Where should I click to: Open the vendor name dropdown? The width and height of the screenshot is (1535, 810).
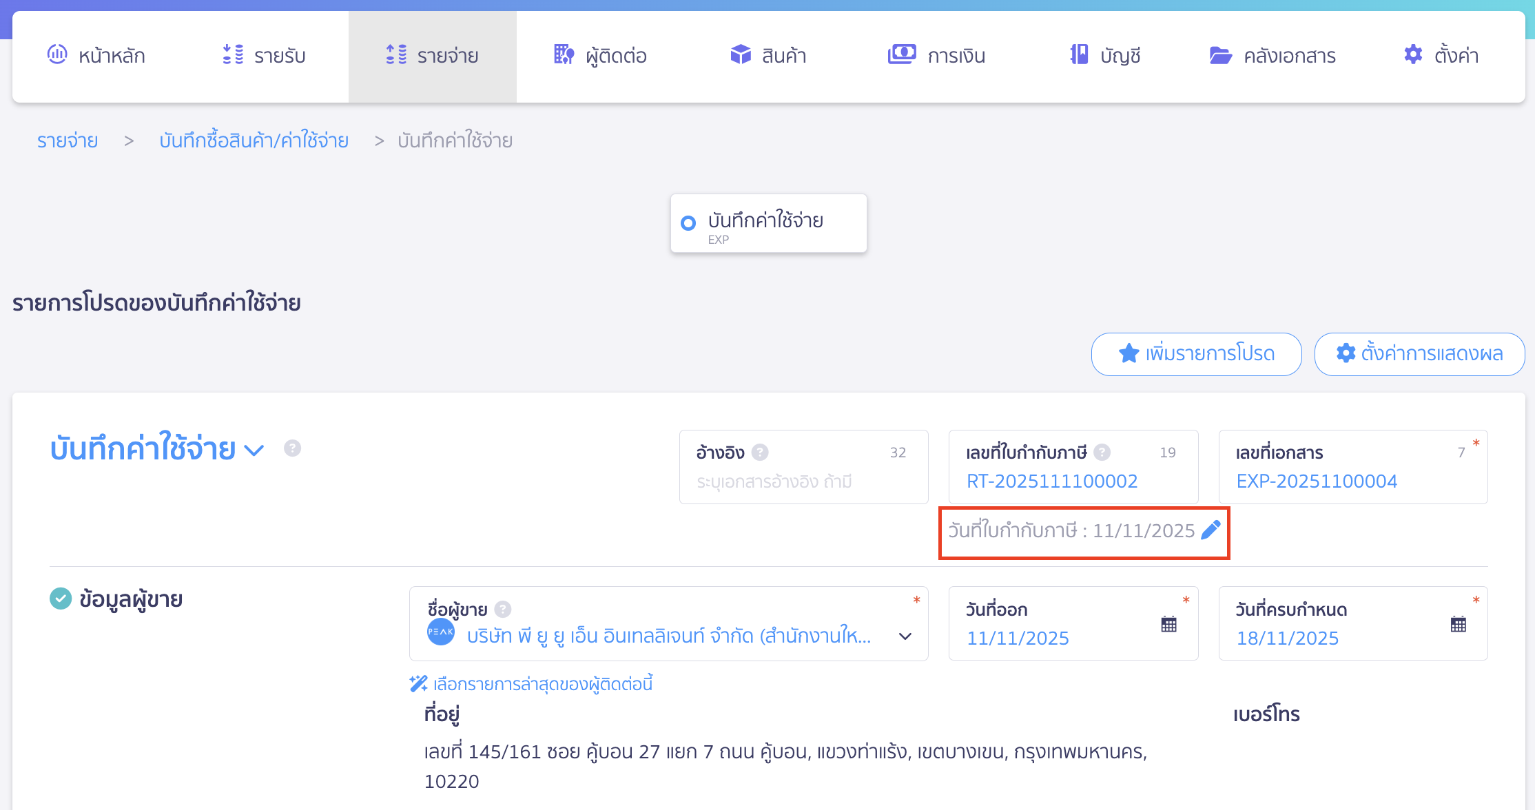(905, 638)
